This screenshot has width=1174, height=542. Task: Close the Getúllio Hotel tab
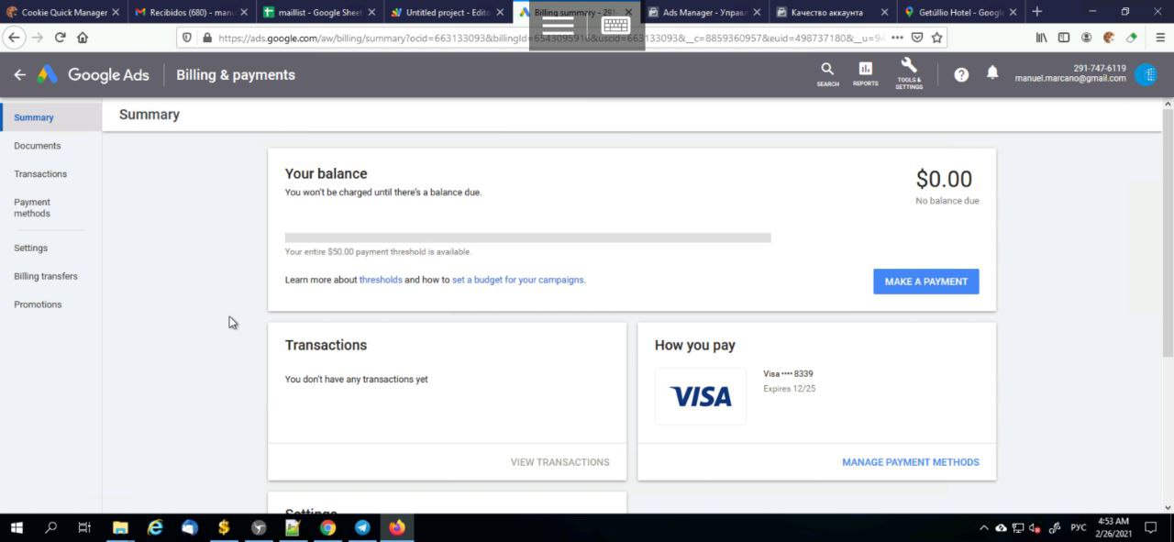point(1013,12)
